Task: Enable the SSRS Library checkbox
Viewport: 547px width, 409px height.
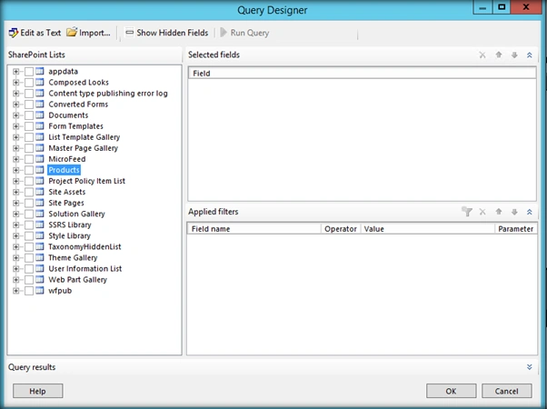Action: click(x=29, y=225)
